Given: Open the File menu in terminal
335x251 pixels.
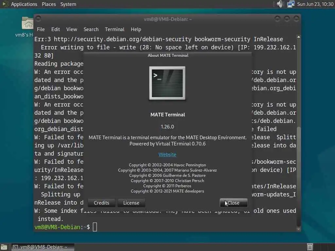Looking at the screenshot, I should tap(41, 29).
